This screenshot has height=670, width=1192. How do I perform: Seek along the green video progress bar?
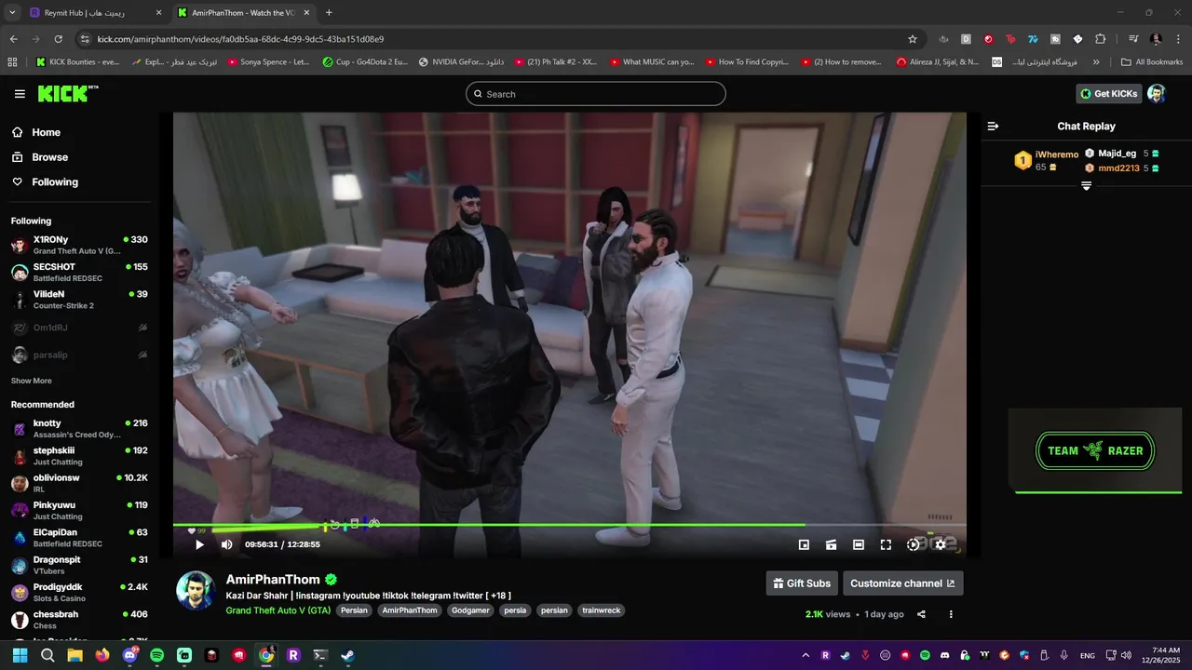click(569, 525)
